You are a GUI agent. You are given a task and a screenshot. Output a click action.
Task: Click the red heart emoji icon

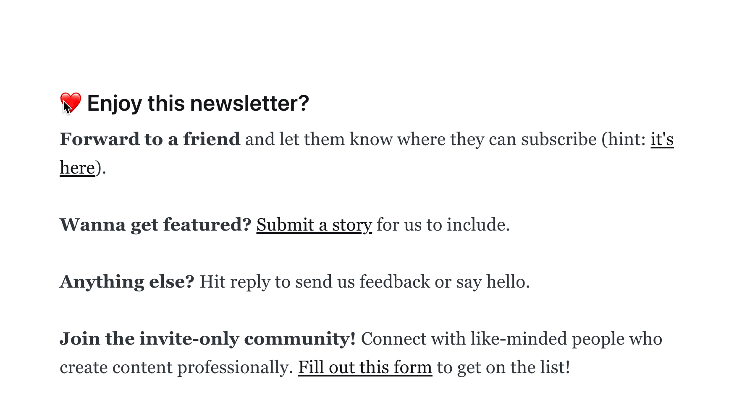71,103
